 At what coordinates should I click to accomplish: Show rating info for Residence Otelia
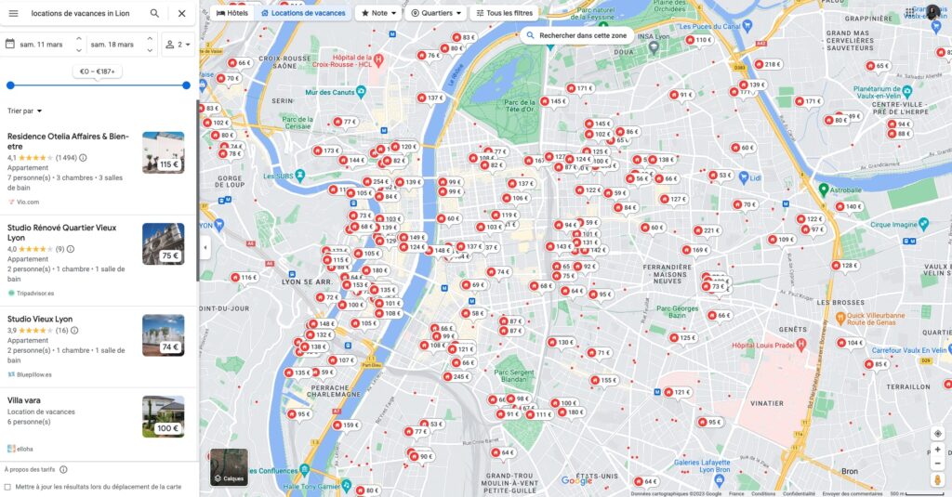[x=83, y=158]
